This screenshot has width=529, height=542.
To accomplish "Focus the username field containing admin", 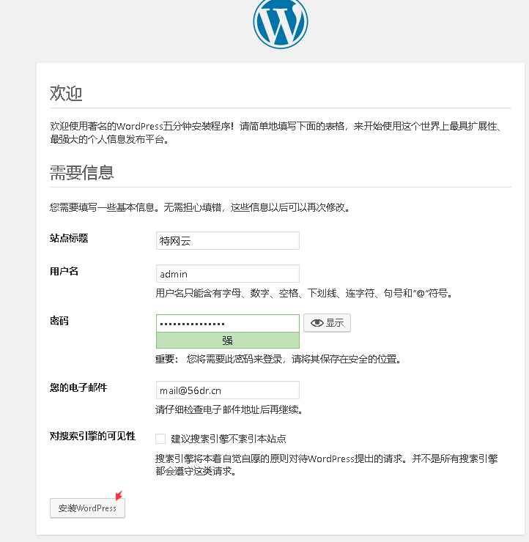I will pos(228,274).
